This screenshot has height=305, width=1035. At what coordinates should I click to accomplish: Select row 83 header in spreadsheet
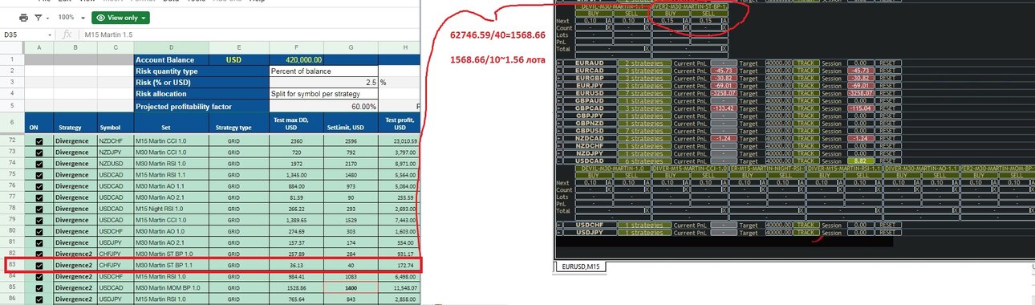coord(13,265)
